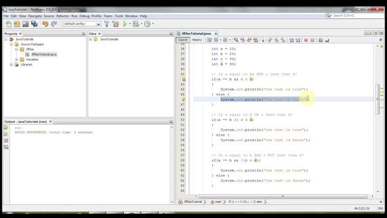This screenshot has height=218, width=387.
Task: Collapse the JavaTutorials project node in Projects
Action: coord(5,39)
